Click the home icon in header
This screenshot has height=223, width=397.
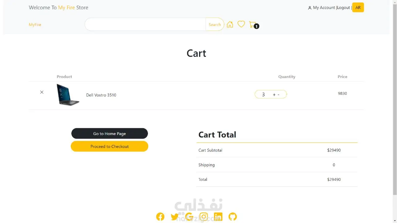[x=230, y=24]
